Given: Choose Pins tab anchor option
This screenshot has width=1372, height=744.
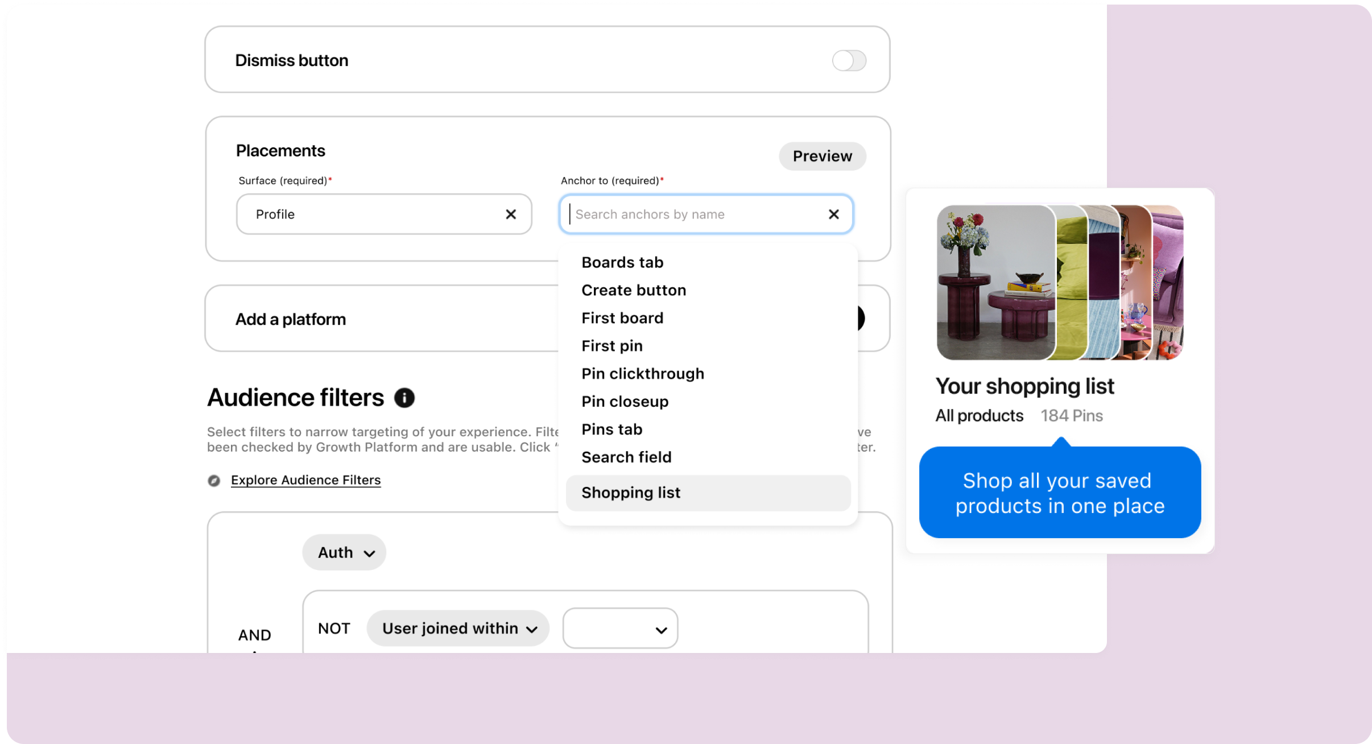Looking at the screenshot, I should pos(612,429).
